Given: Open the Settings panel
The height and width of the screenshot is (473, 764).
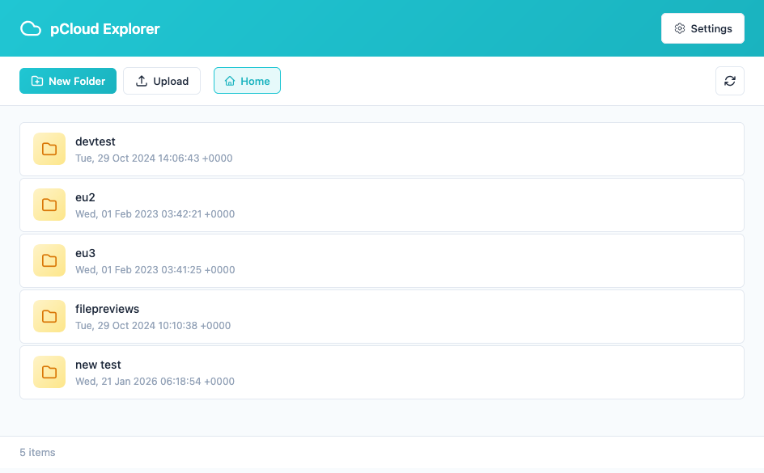Looking at the screenshot, I should [x=702, y=27].
